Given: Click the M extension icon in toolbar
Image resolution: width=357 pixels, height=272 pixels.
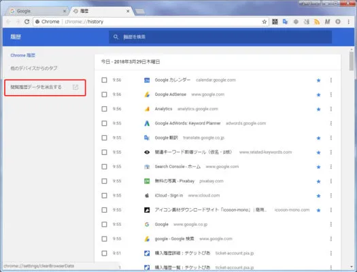Looking at the screenshot, I should point(327,22).
